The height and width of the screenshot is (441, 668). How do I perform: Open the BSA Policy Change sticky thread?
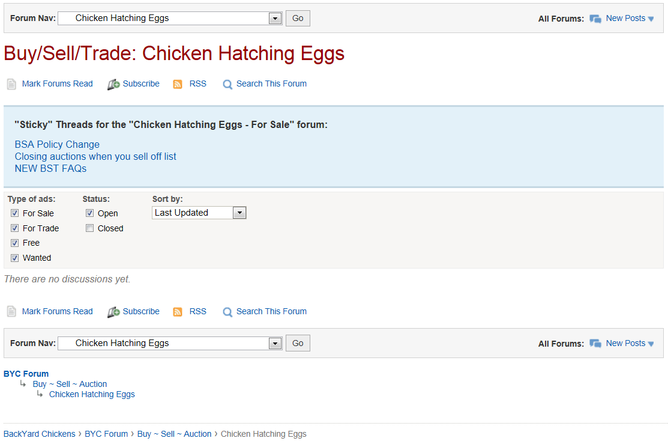click(x=57, y=145)
